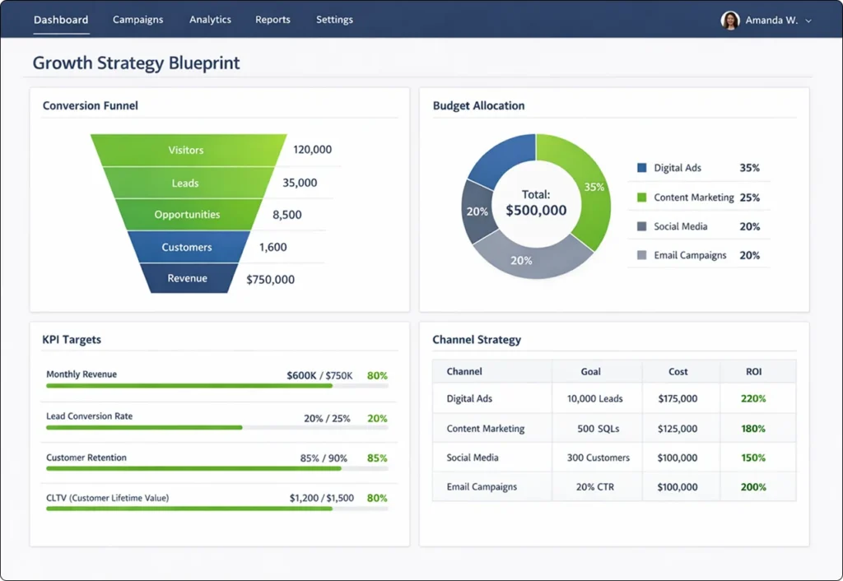Click the Revenue funnel segment
Image resolution: width=843 pixels, height=581 pixels.
click(187, 278)
